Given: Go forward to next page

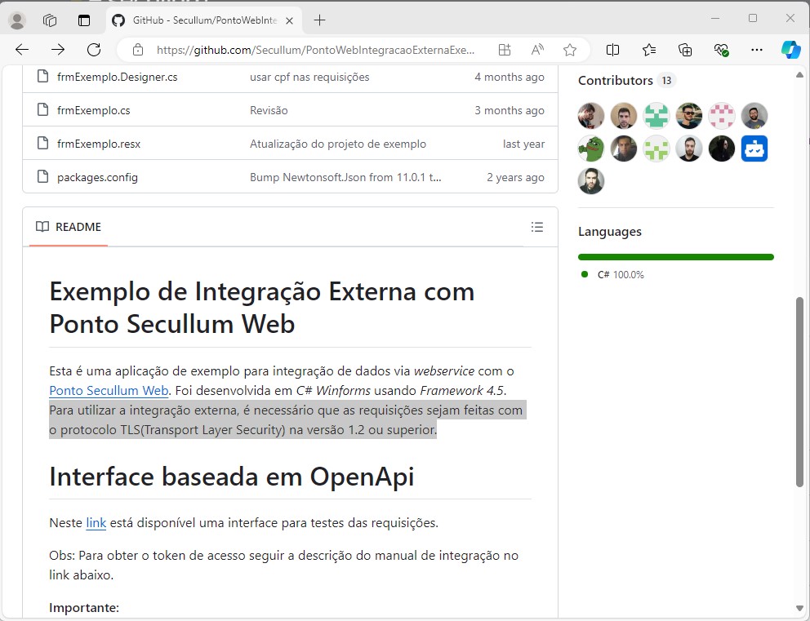Looking at the screenshot, I should click(58, 50).
